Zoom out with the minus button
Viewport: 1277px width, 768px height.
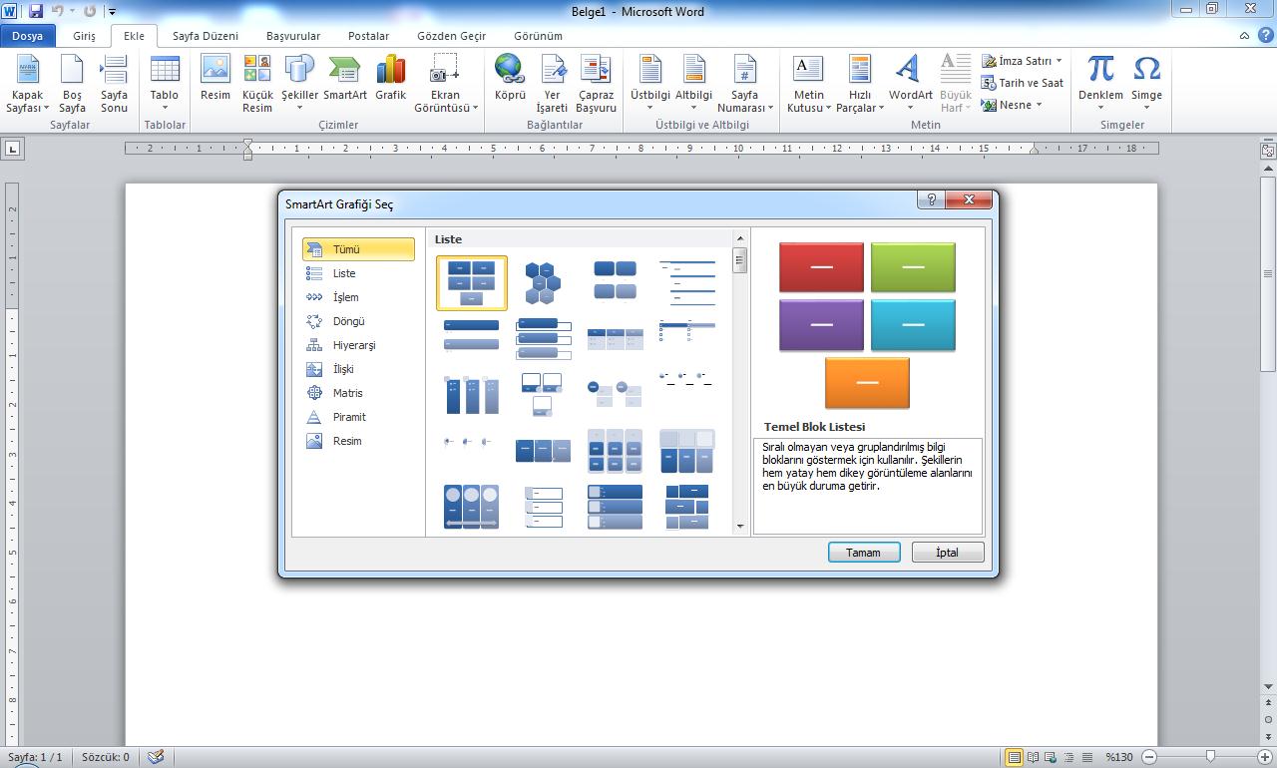pyautogui.click(x=1149, y=757)
